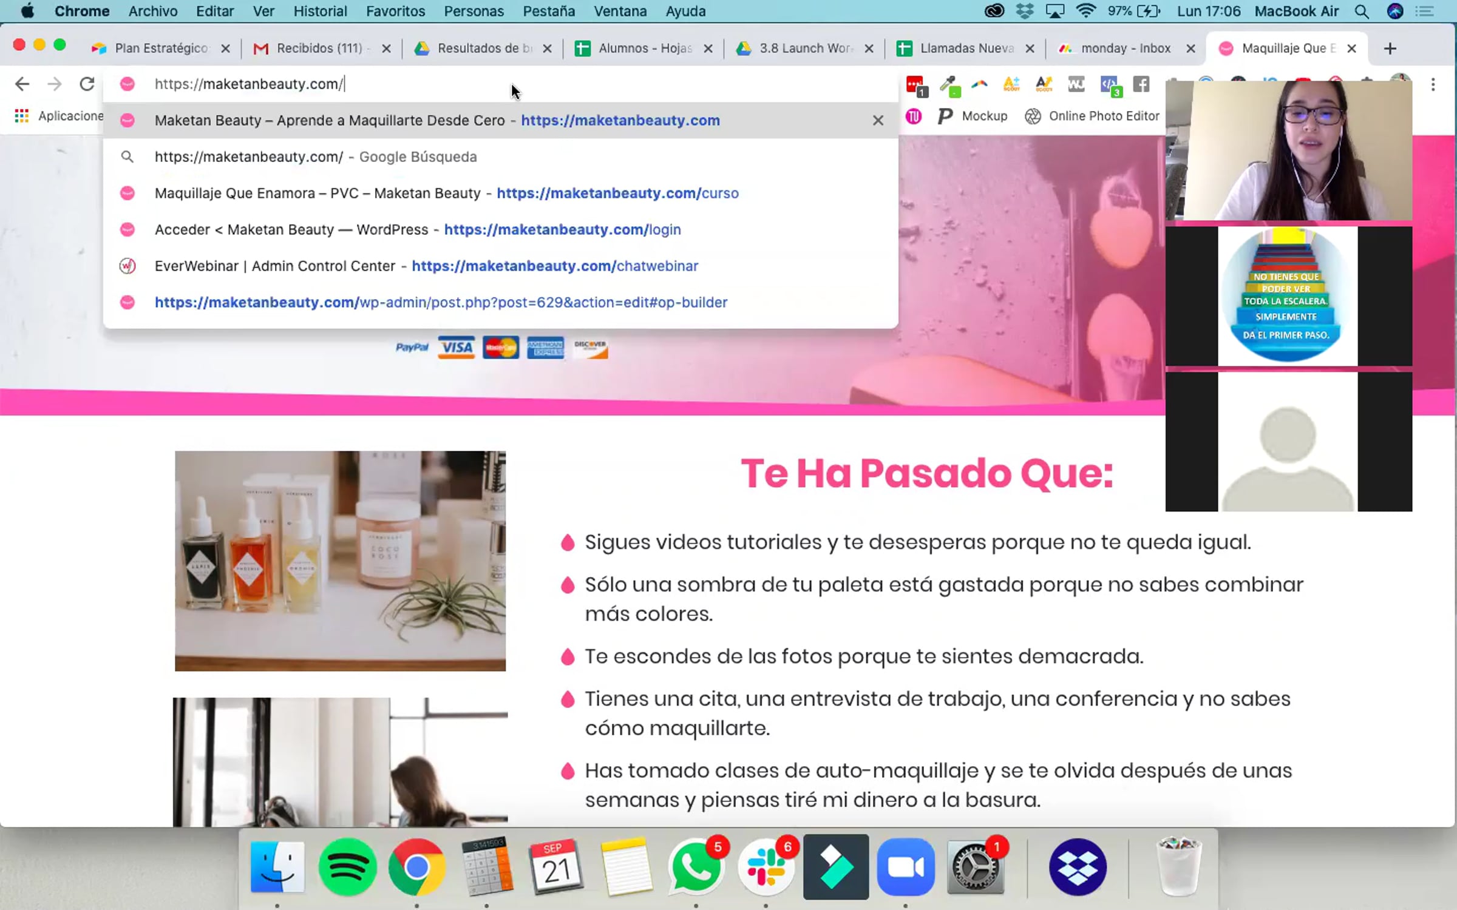Click the back navigation arrow
The image size is (1457, 910).
[x=22, y=84]
